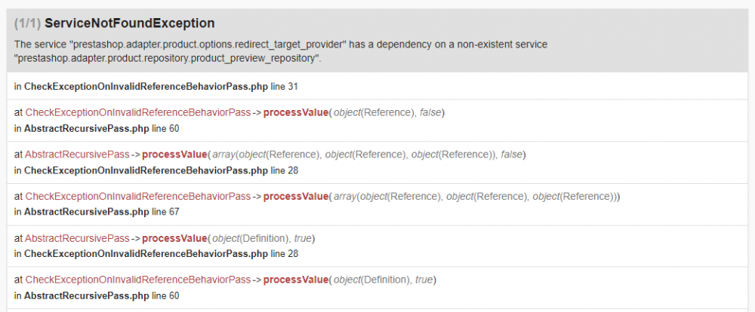Click class name before processValue(object(Reference), false)
Image resolution: width=755 pixels, height=312 pixels.
pyautogui.click(x=137, y=112)
